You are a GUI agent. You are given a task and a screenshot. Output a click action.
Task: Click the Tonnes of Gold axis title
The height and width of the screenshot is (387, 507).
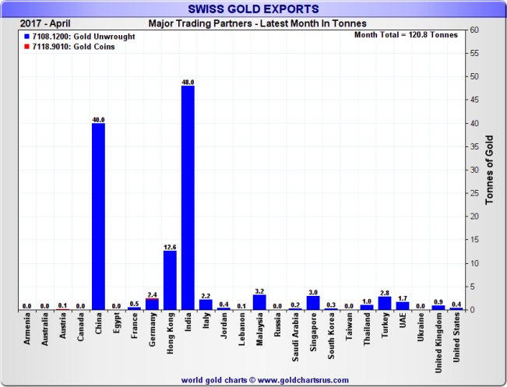point(489,170)
